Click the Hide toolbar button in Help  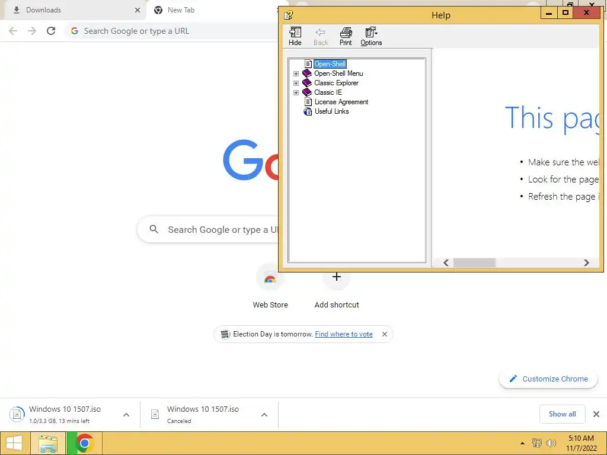295,36
